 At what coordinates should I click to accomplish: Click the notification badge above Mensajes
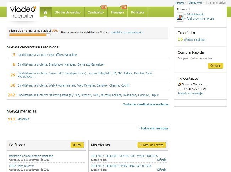[x=124, y=7]
